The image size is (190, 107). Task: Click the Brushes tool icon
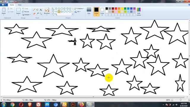47,10
